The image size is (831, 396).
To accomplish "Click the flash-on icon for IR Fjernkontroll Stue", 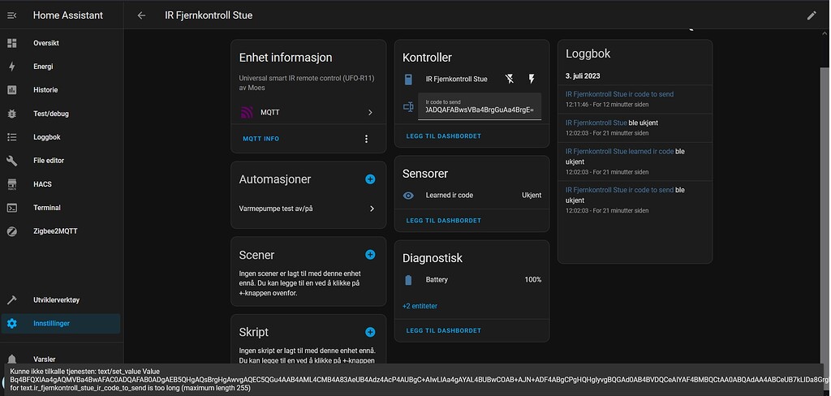I will tap(532, 80).
